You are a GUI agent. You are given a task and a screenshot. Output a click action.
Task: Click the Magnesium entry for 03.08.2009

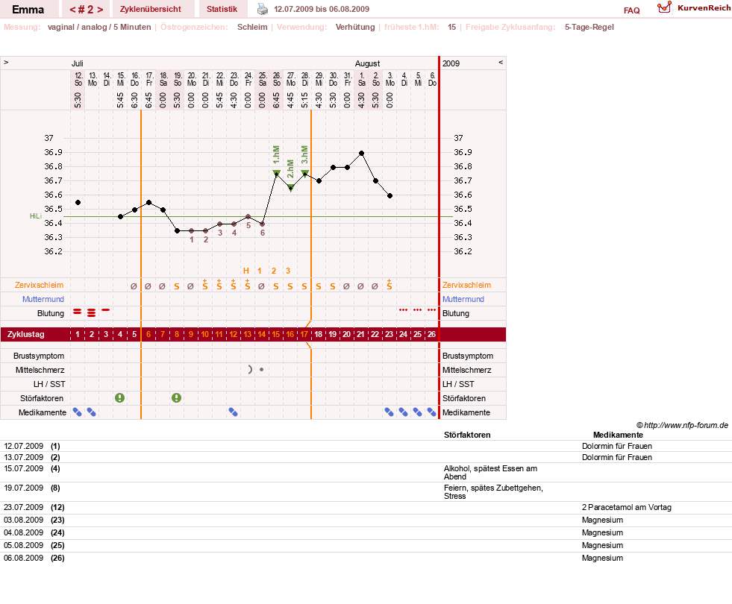(x=602, y=520)
